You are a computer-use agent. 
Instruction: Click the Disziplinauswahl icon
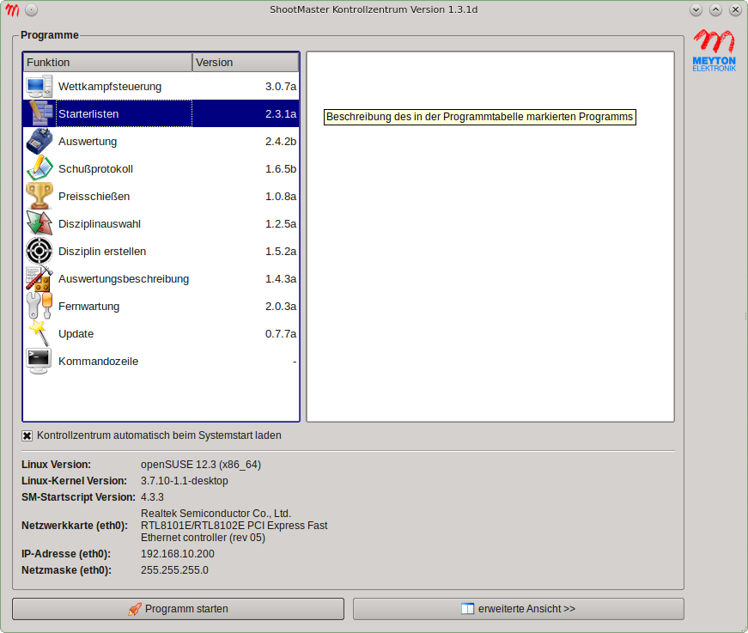pyautogui.click(x=39, y=224)
